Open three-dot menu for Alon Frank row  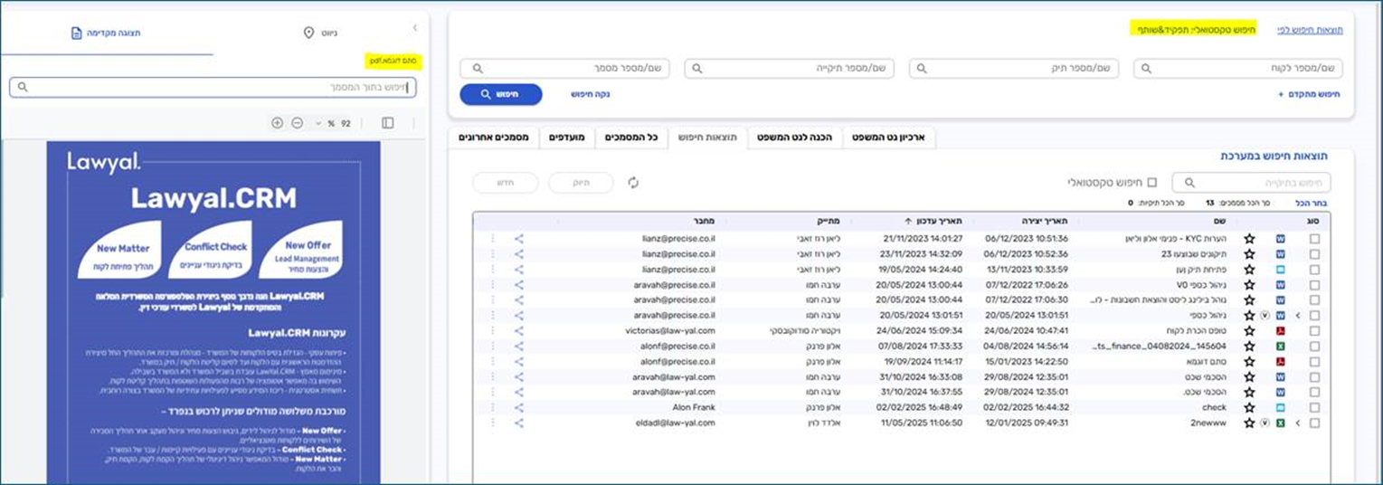click(x=493, y=407)
